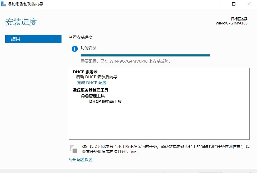Select the DHCP 服务器工具 entry
The width and height of the screenshot is (257, 173).
(105, 101)
